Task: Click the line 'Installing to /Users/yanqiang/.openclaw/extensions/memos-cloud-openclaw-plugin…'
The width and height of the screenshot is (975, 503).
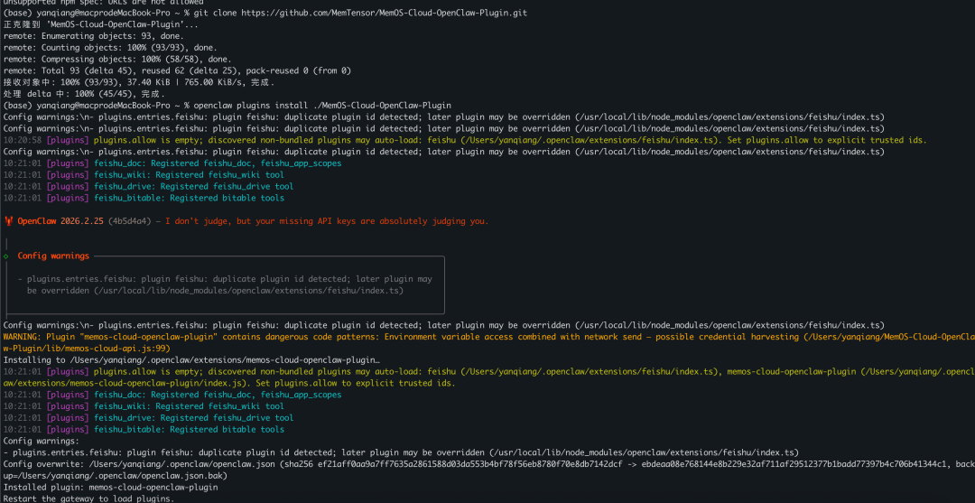Action: point(191,360)
